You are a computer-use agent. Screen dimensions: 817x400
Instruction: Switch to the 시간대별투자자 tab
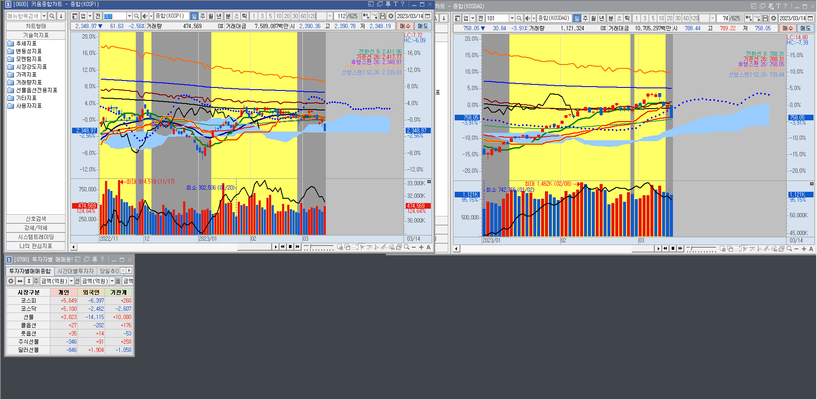click(x=75, y=271)
